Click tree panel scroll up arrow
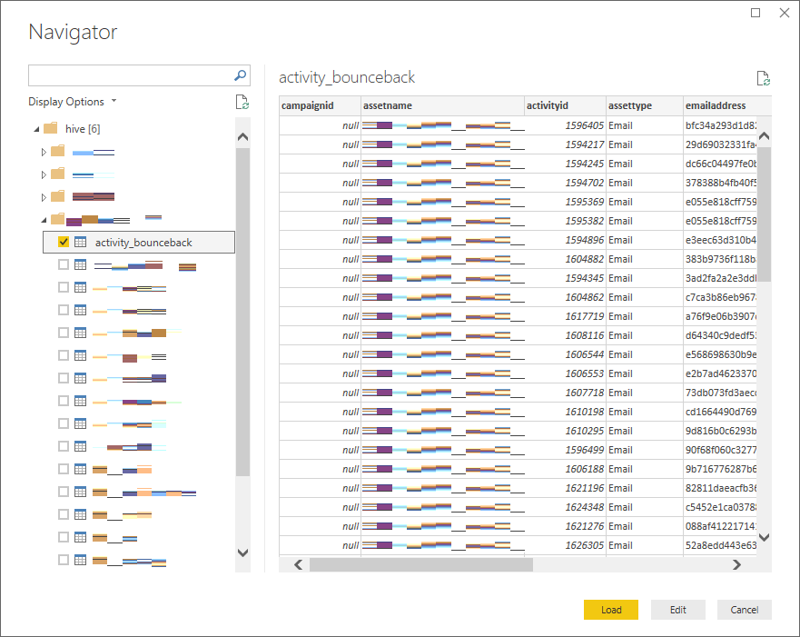This screenshot has width=800, height=637. (x=242, y=137)
